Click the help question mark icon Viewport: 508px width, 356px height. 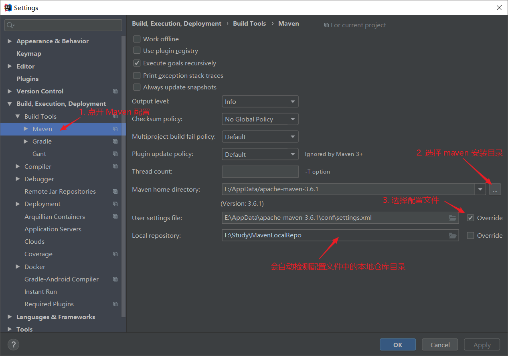coord(13,344)
